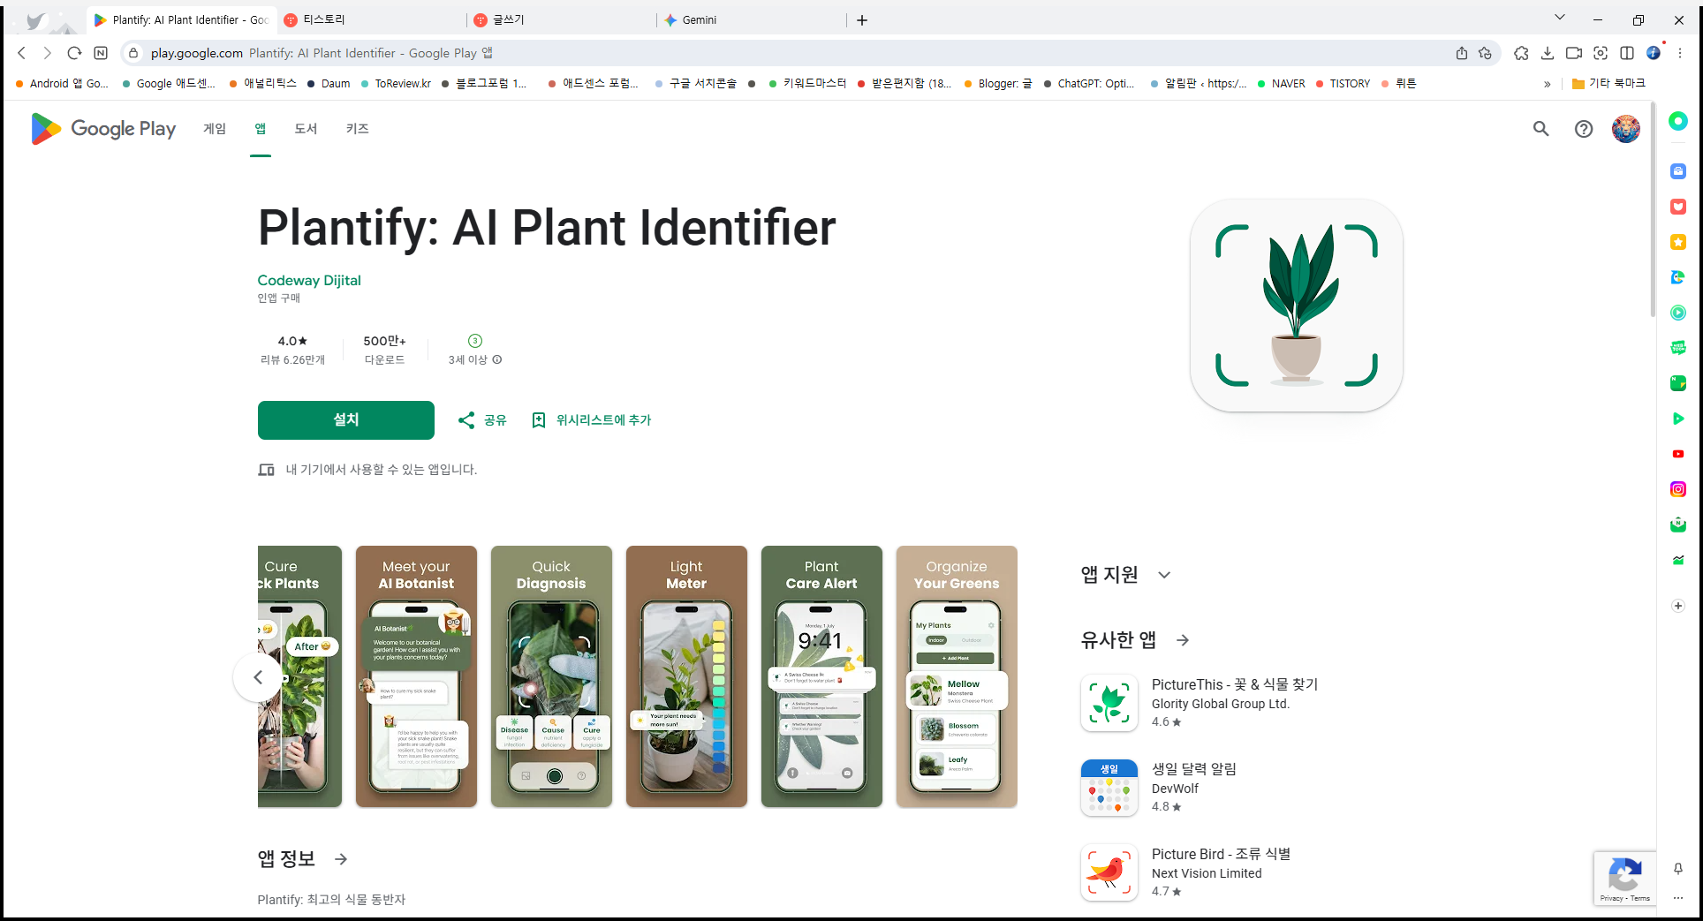Click the PictureThis app icon
1703x921 pixels.
pos(1109,703)
